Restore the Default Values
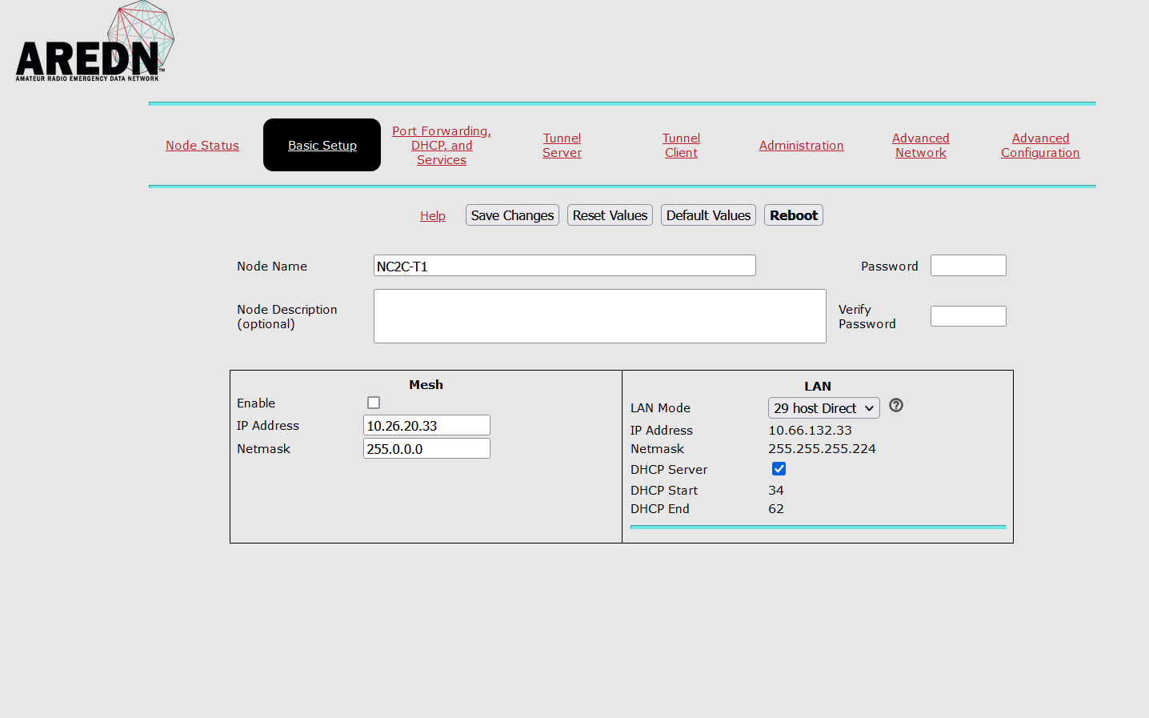Image resolution: width=1149 pixels, height=718 pixels. click(708, 215)
